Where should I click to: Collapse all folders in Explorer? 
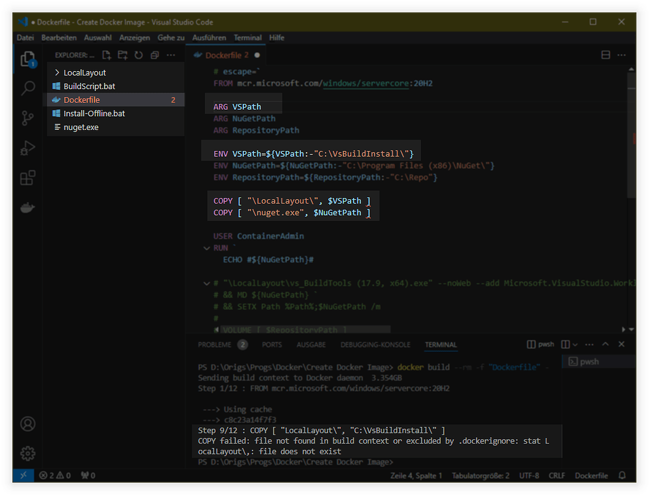(154, 56)
